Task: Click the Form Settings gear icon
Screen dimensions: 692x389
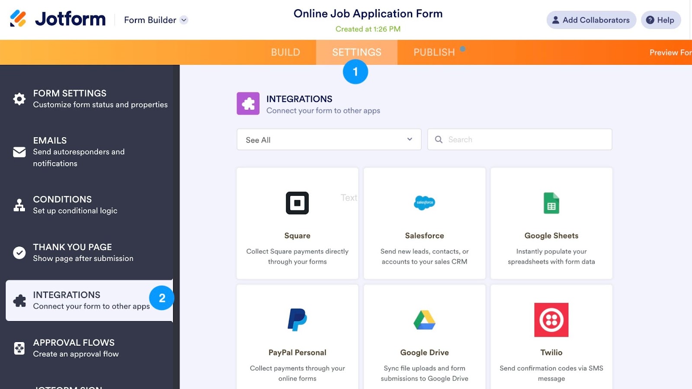Action: (x=19, y=99)
